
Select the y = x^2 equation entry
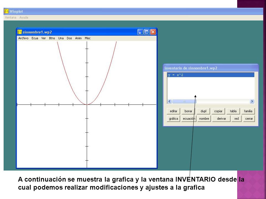(211, 75)
